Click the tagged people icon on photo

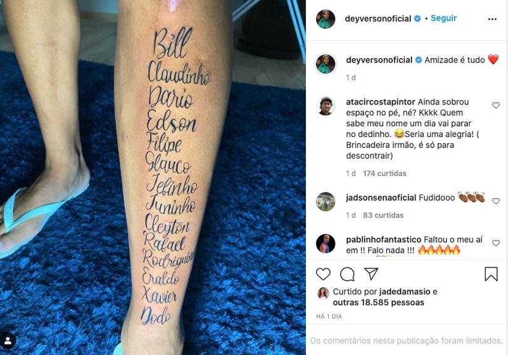7,341
